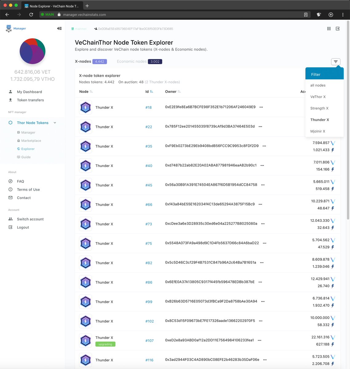
Task: Open more options for node #116
Action: [265, 359]
